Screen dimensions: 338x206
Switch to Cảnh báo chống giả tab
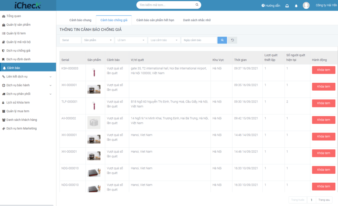coord(114,20)
